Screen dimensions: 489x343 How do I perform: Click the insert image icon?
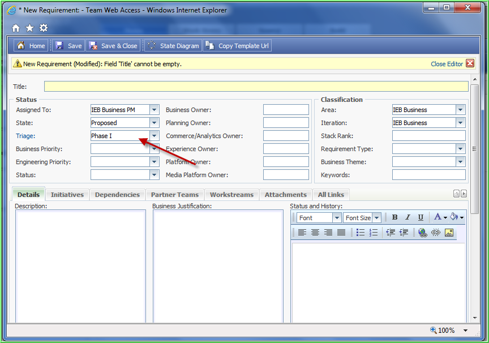coord(449,232)
